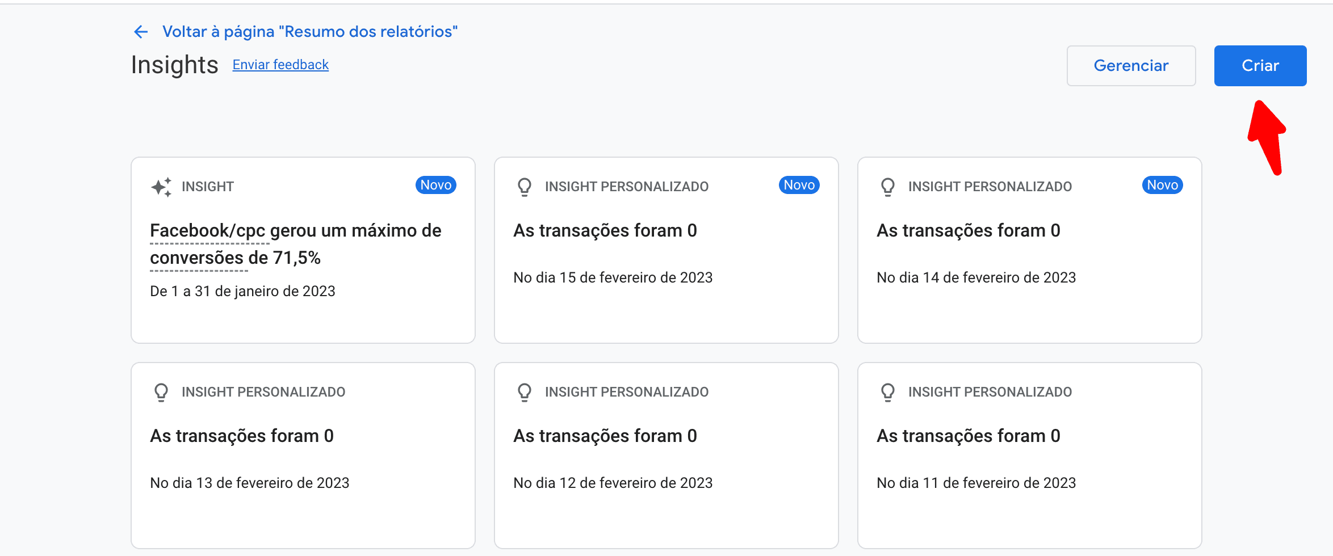This screenshot has height=556, width=1333.
Task: Click the back arrow icon
Action: (x=141, y=32)
